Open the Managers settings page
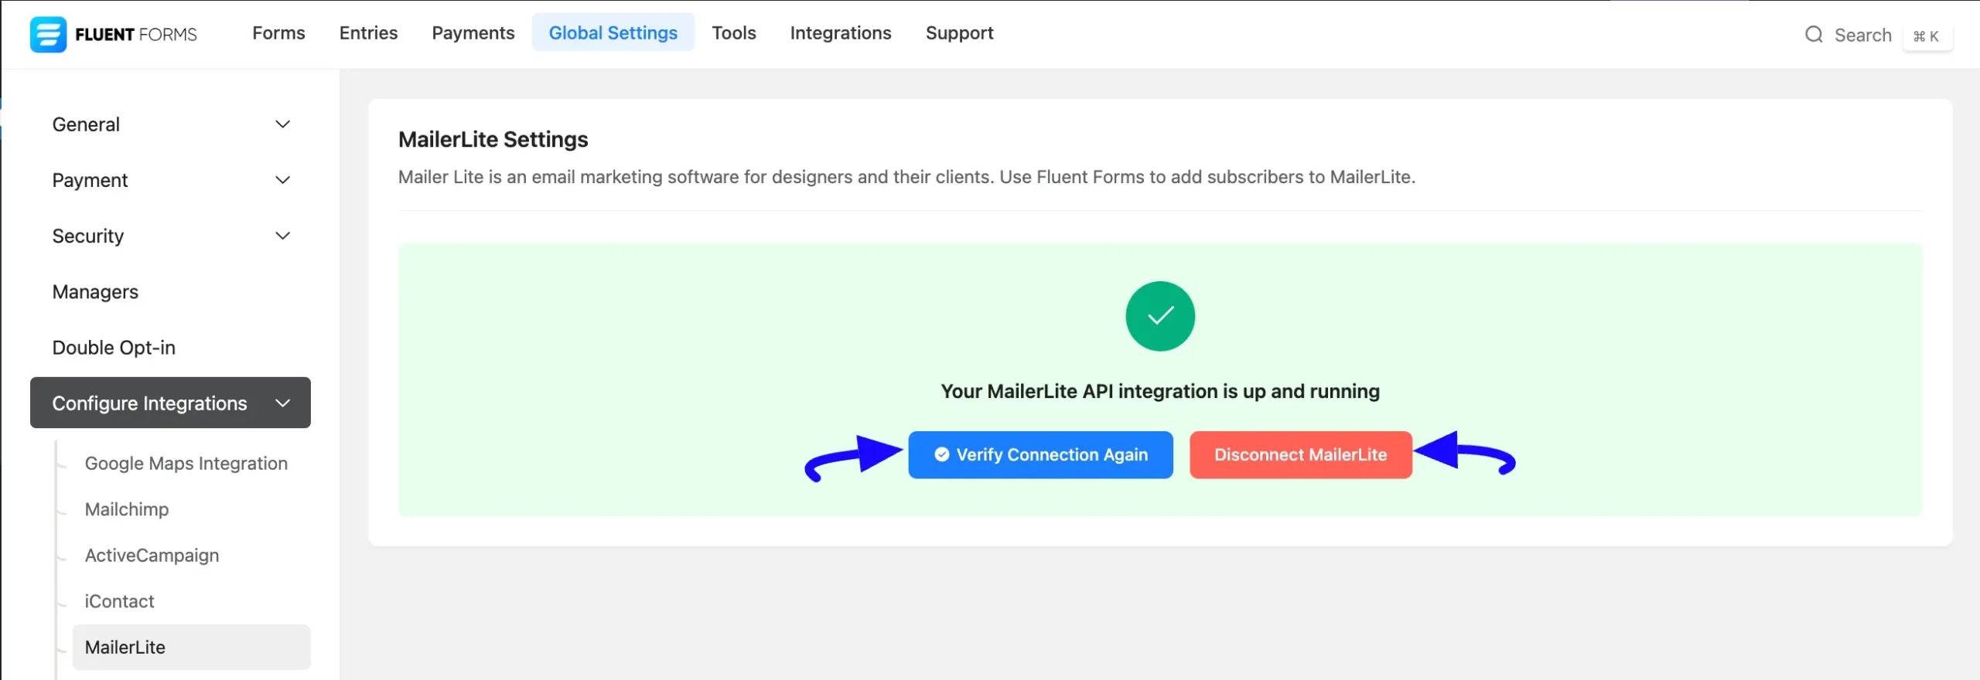 pos(95,292)
